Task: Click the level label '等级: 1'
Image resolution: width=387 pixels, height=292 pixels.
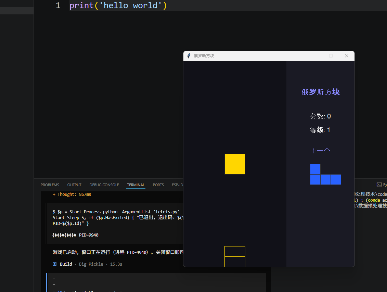Action: click(320, 130)
